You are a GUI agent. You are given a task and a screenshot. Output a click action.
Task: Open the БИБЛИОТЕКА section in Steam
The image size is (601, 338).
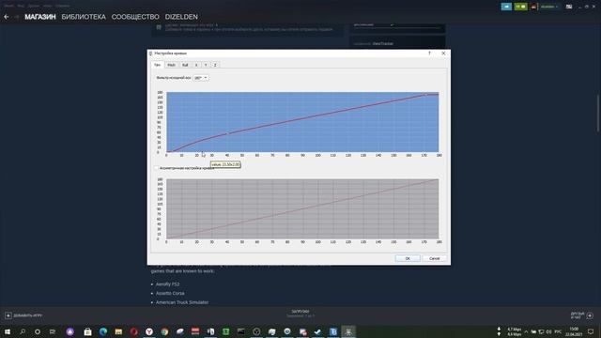(84, 17)
